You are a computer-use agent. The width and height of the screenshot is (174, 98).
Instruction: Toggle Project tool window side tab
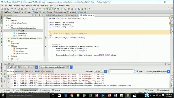click(x=1, y=19)
